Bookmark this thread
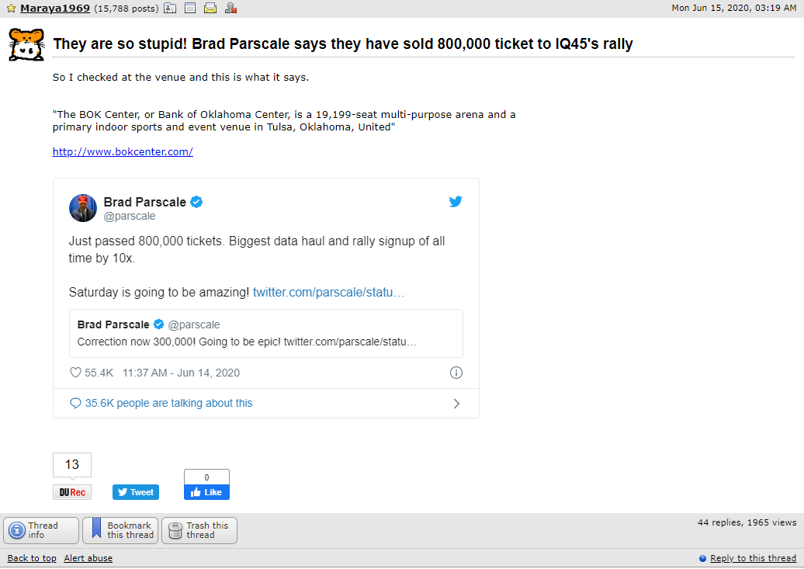 click(x=120, y=530)
